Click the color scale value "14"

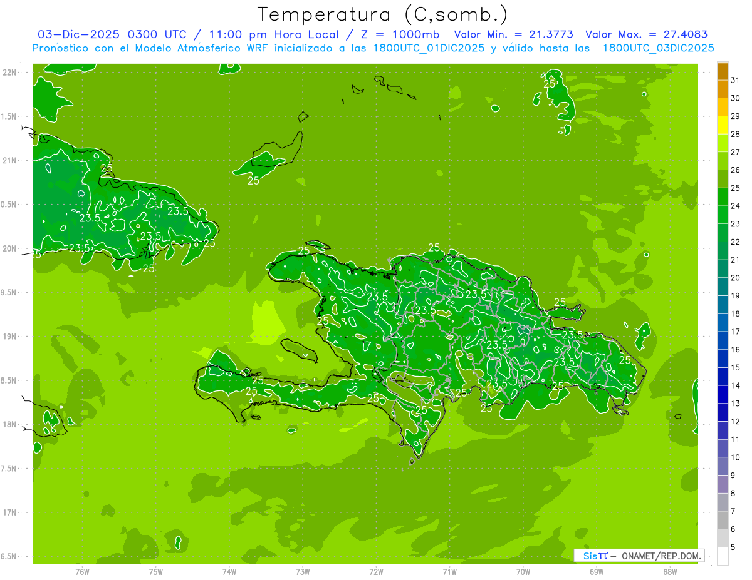click(735, 385)
